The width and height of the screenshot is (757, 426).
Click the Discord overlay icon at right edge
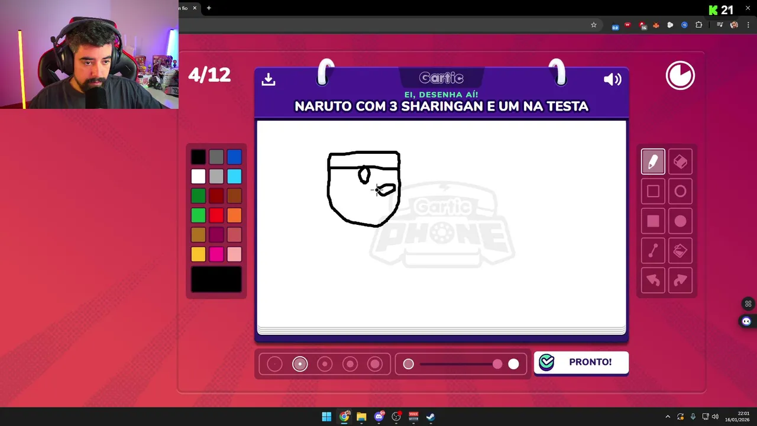pos(746,321)
